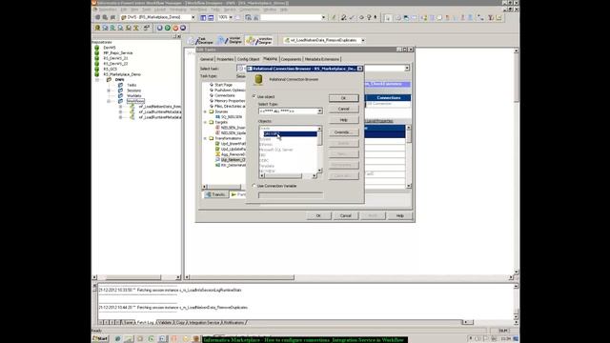
Task: Click the Connections column header
Action: tap(388, 97)
